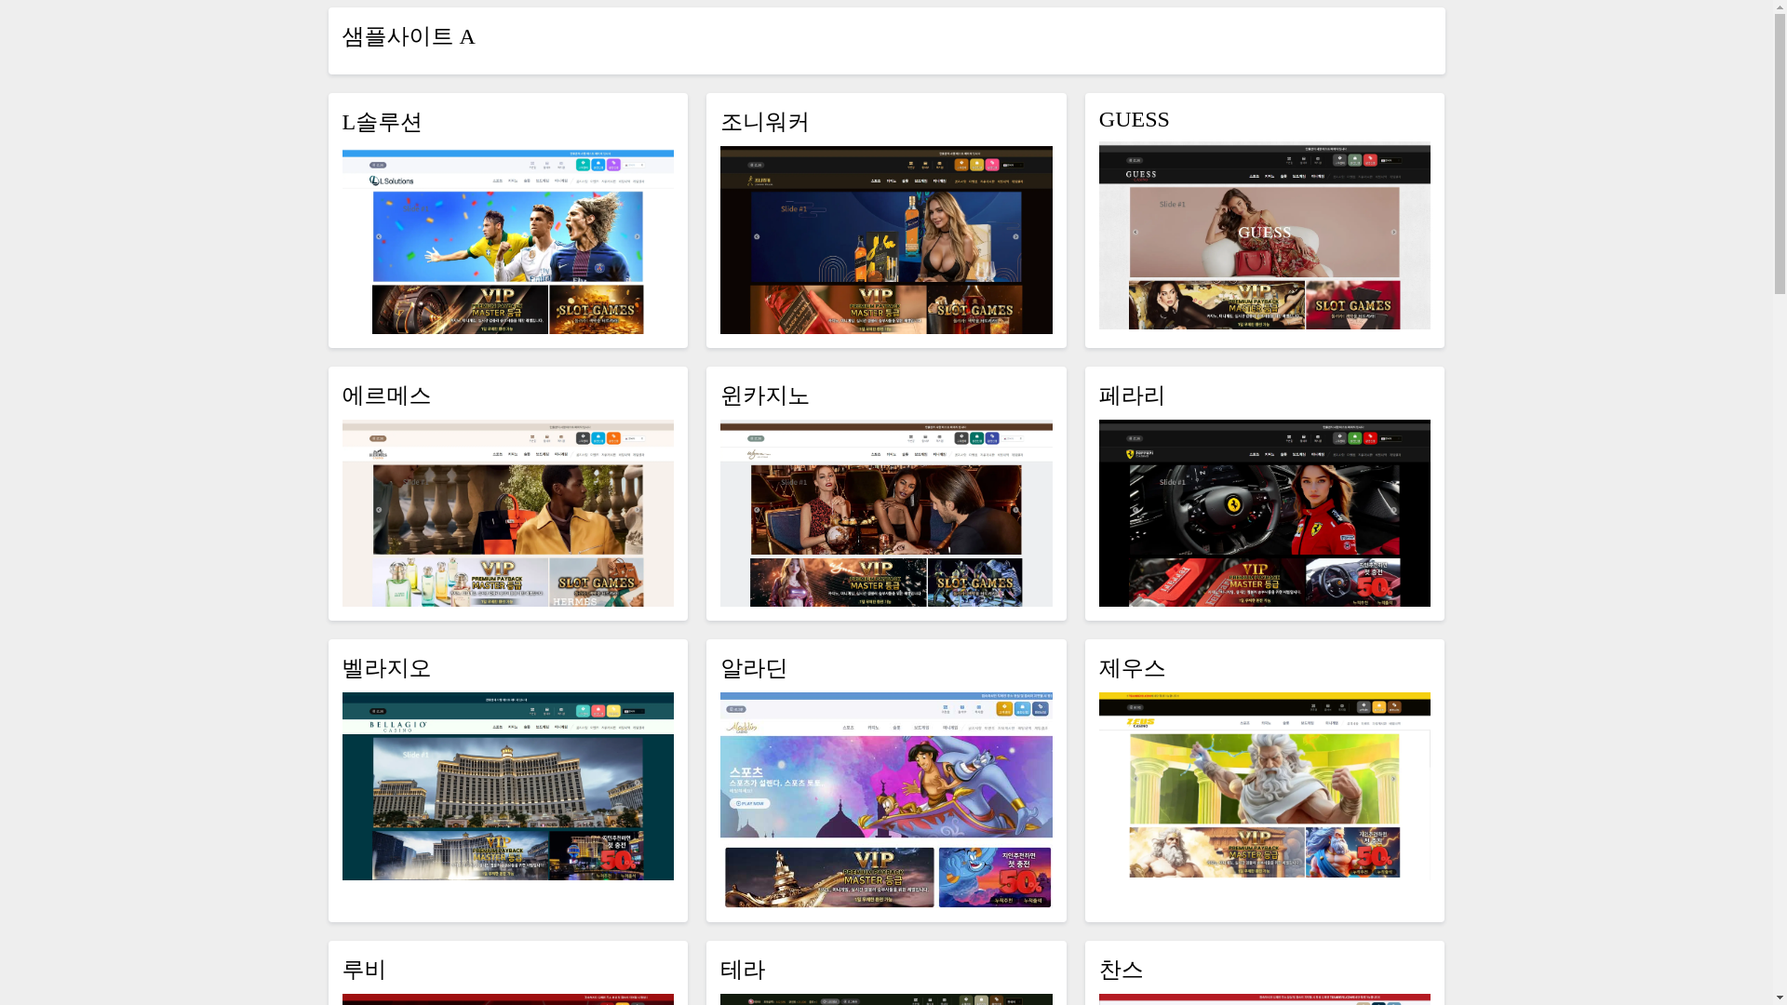Viewport: 1787px width, 1005px height.
Task: View the 조니워커 site preview thumbnail
Action: 886,240
